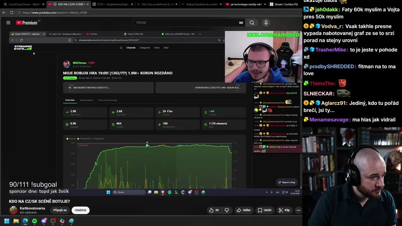The width and height of the screenshot is (402, 226).
Task: Click the Klip clip button
Action: pyautogui.click(x=284, y=210)
